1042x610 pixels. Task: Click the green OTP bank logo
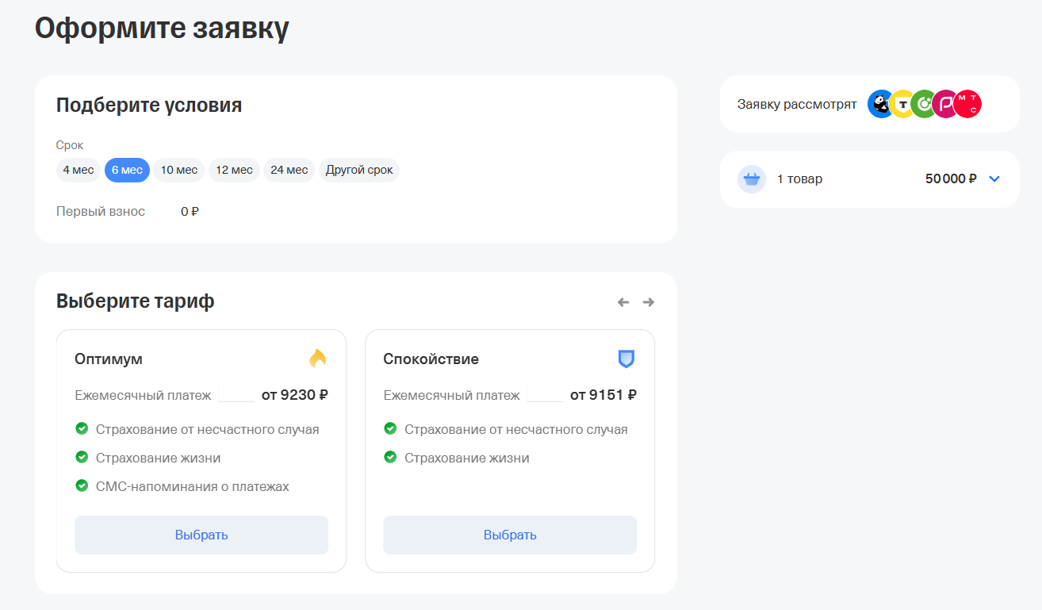tap(924, 104)
